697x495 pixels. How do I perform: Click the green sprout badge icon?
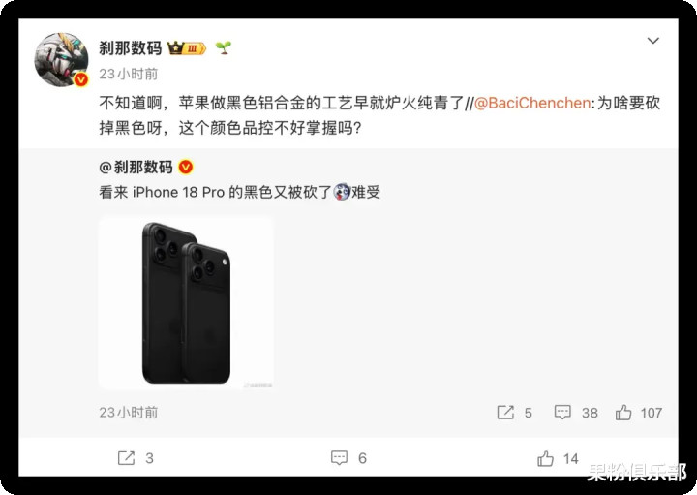coord(224,47)
